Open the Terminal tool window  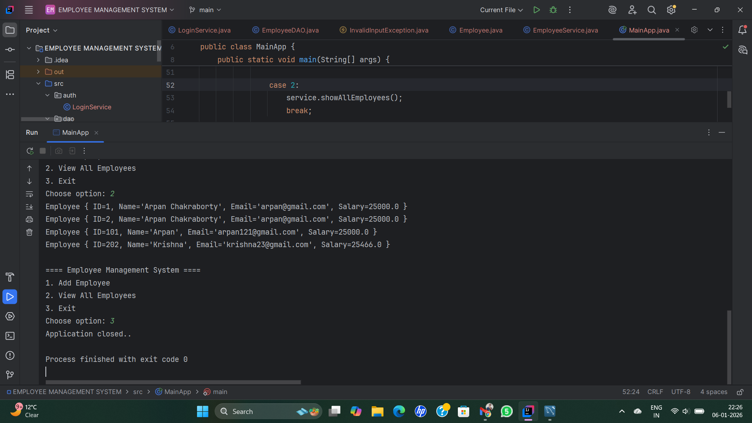tap(10, 336)
